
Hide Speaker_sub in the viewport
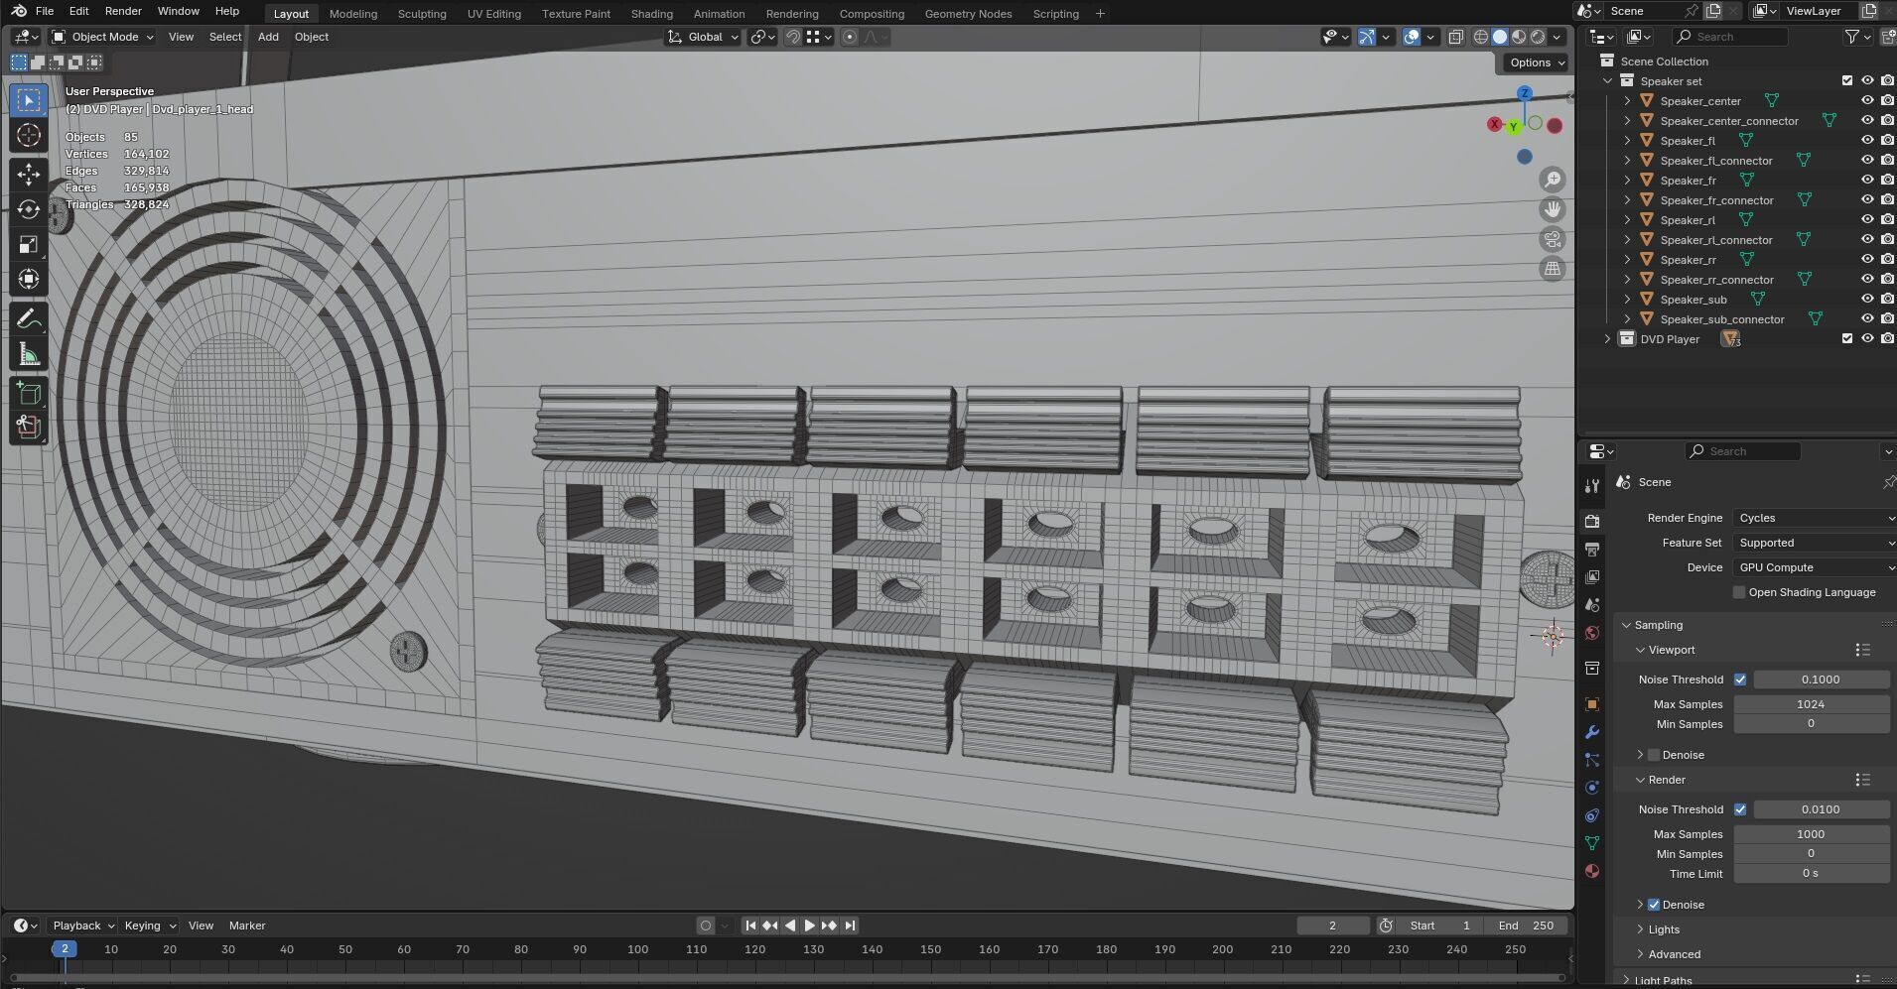pos(1867,299)
